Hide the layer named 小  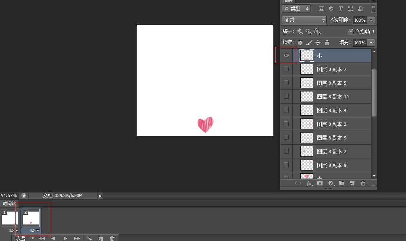[286, 56]
